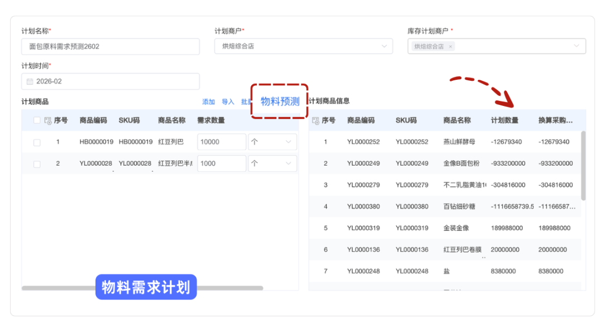Image resolution: width=603 pixels, height=323 pixels.
Task: Click the 导入 link
Action: (228, 102)
